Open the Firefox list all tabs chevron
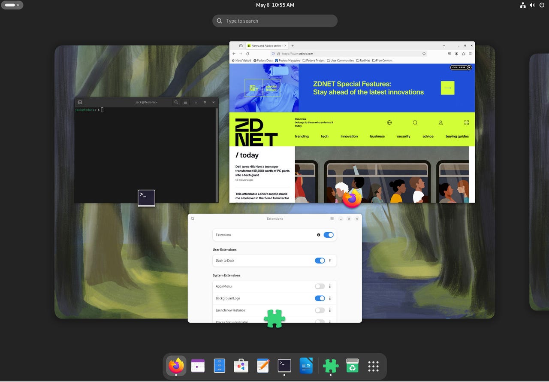The image size is (549, 382). [x=444, y=45]
